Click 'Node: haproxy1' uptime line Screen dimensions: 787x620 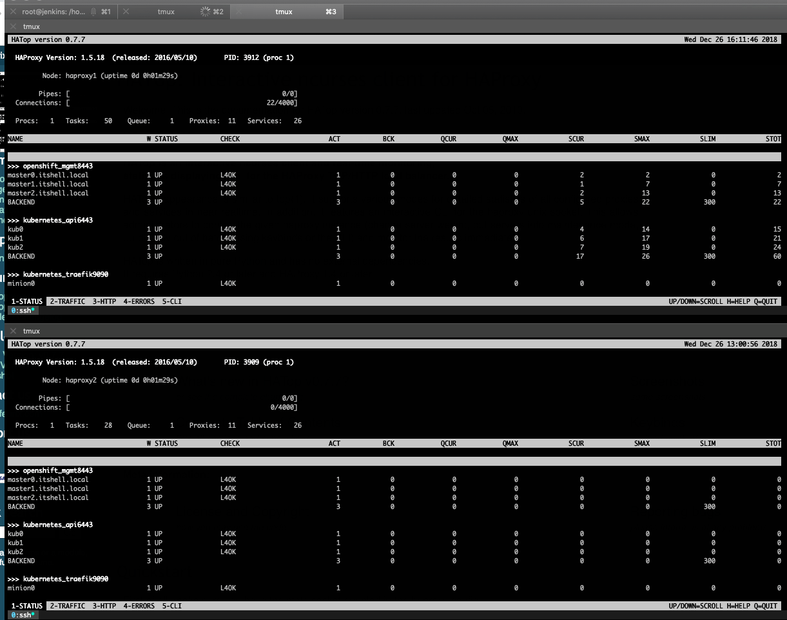coord(110,75)
